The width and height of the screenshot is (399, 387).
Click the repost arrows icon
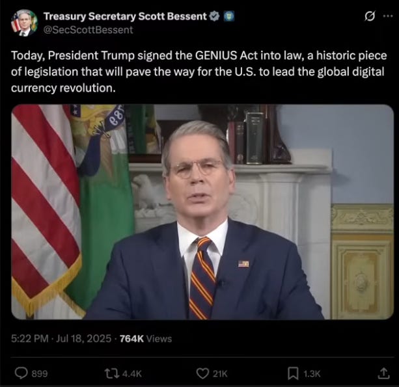pos(112,373)
